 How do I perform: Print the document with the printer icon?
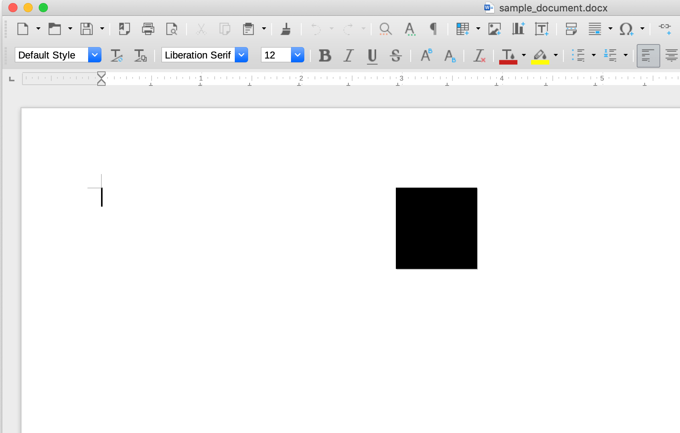click(x=148, y=29)
